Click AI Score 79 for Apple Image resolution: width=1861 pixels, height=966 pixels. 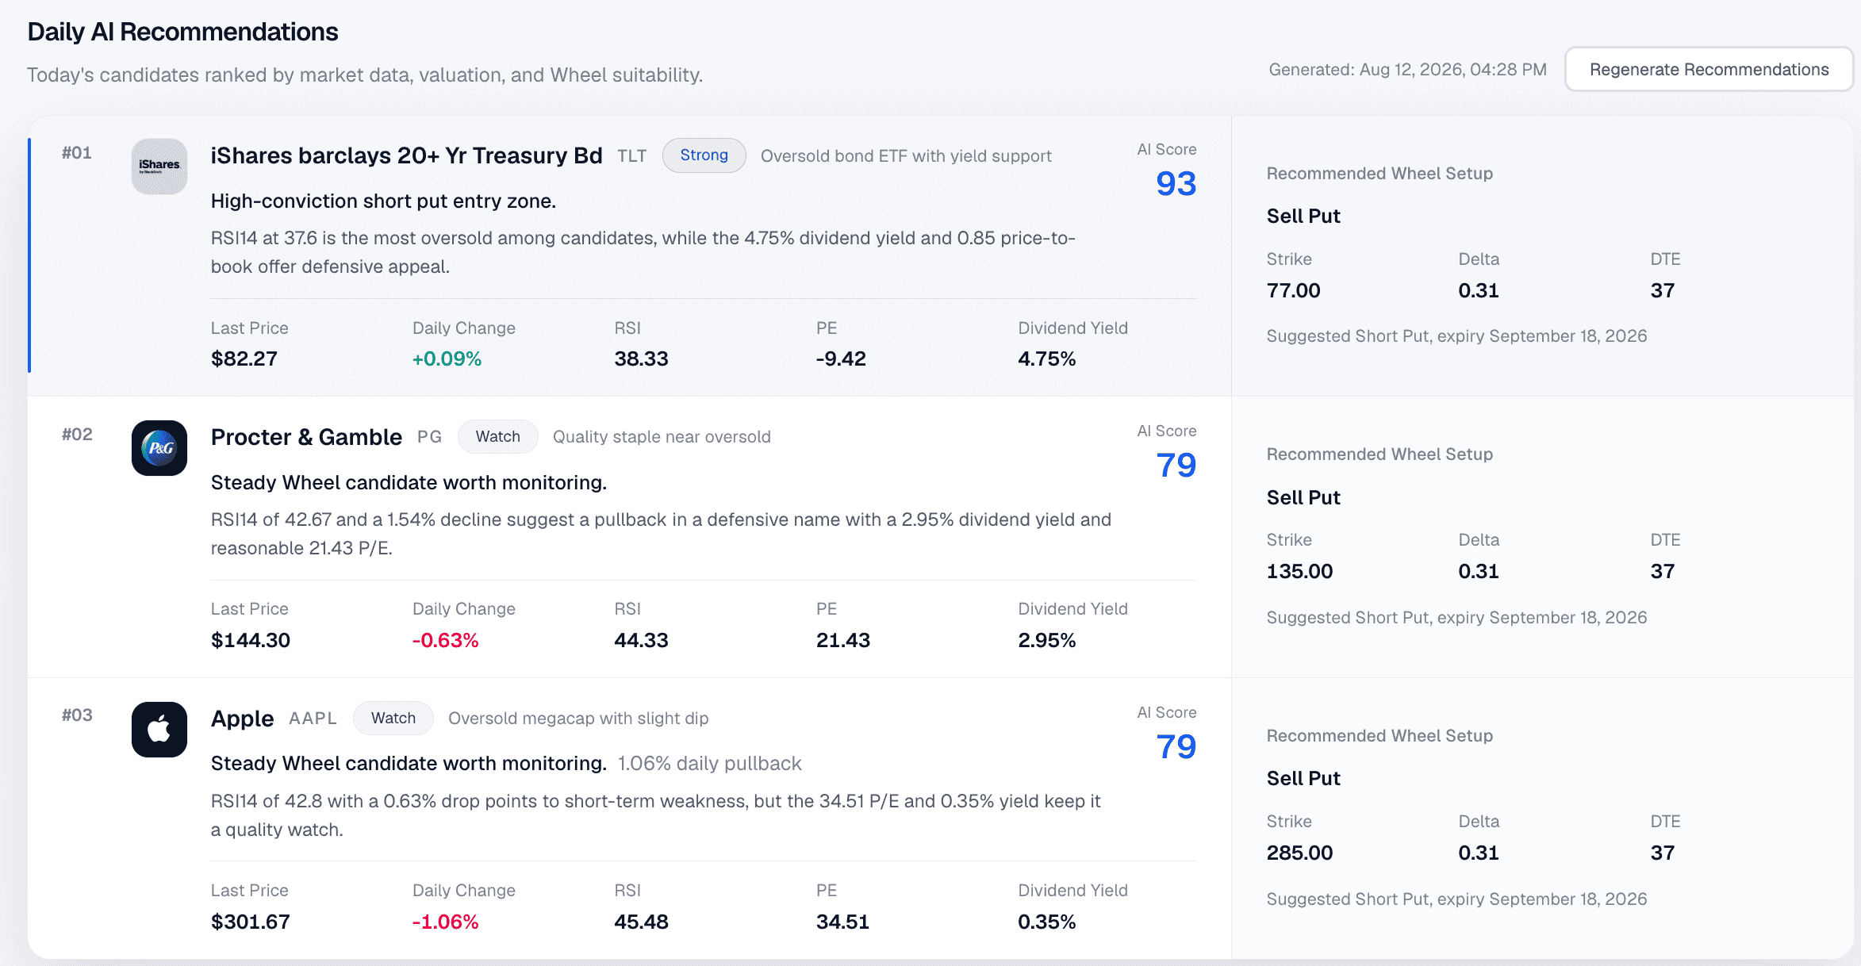1176,747
